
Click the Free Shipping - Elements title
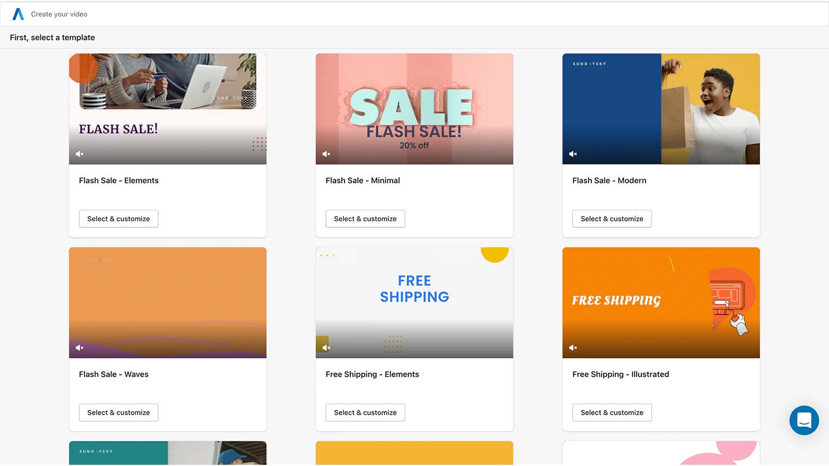pyautogui.click(x=372, y=374)
